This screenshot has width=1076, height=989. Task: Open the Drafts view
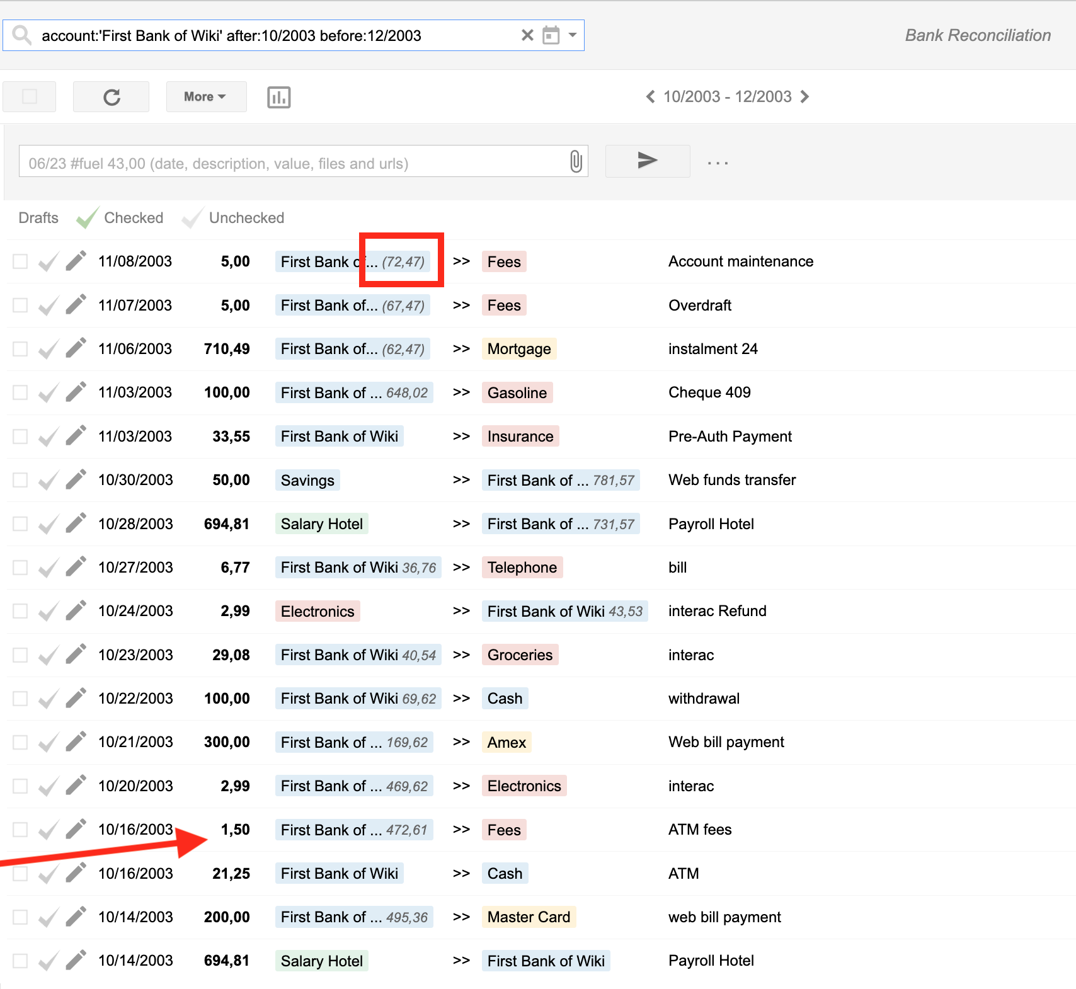(38, 218)
